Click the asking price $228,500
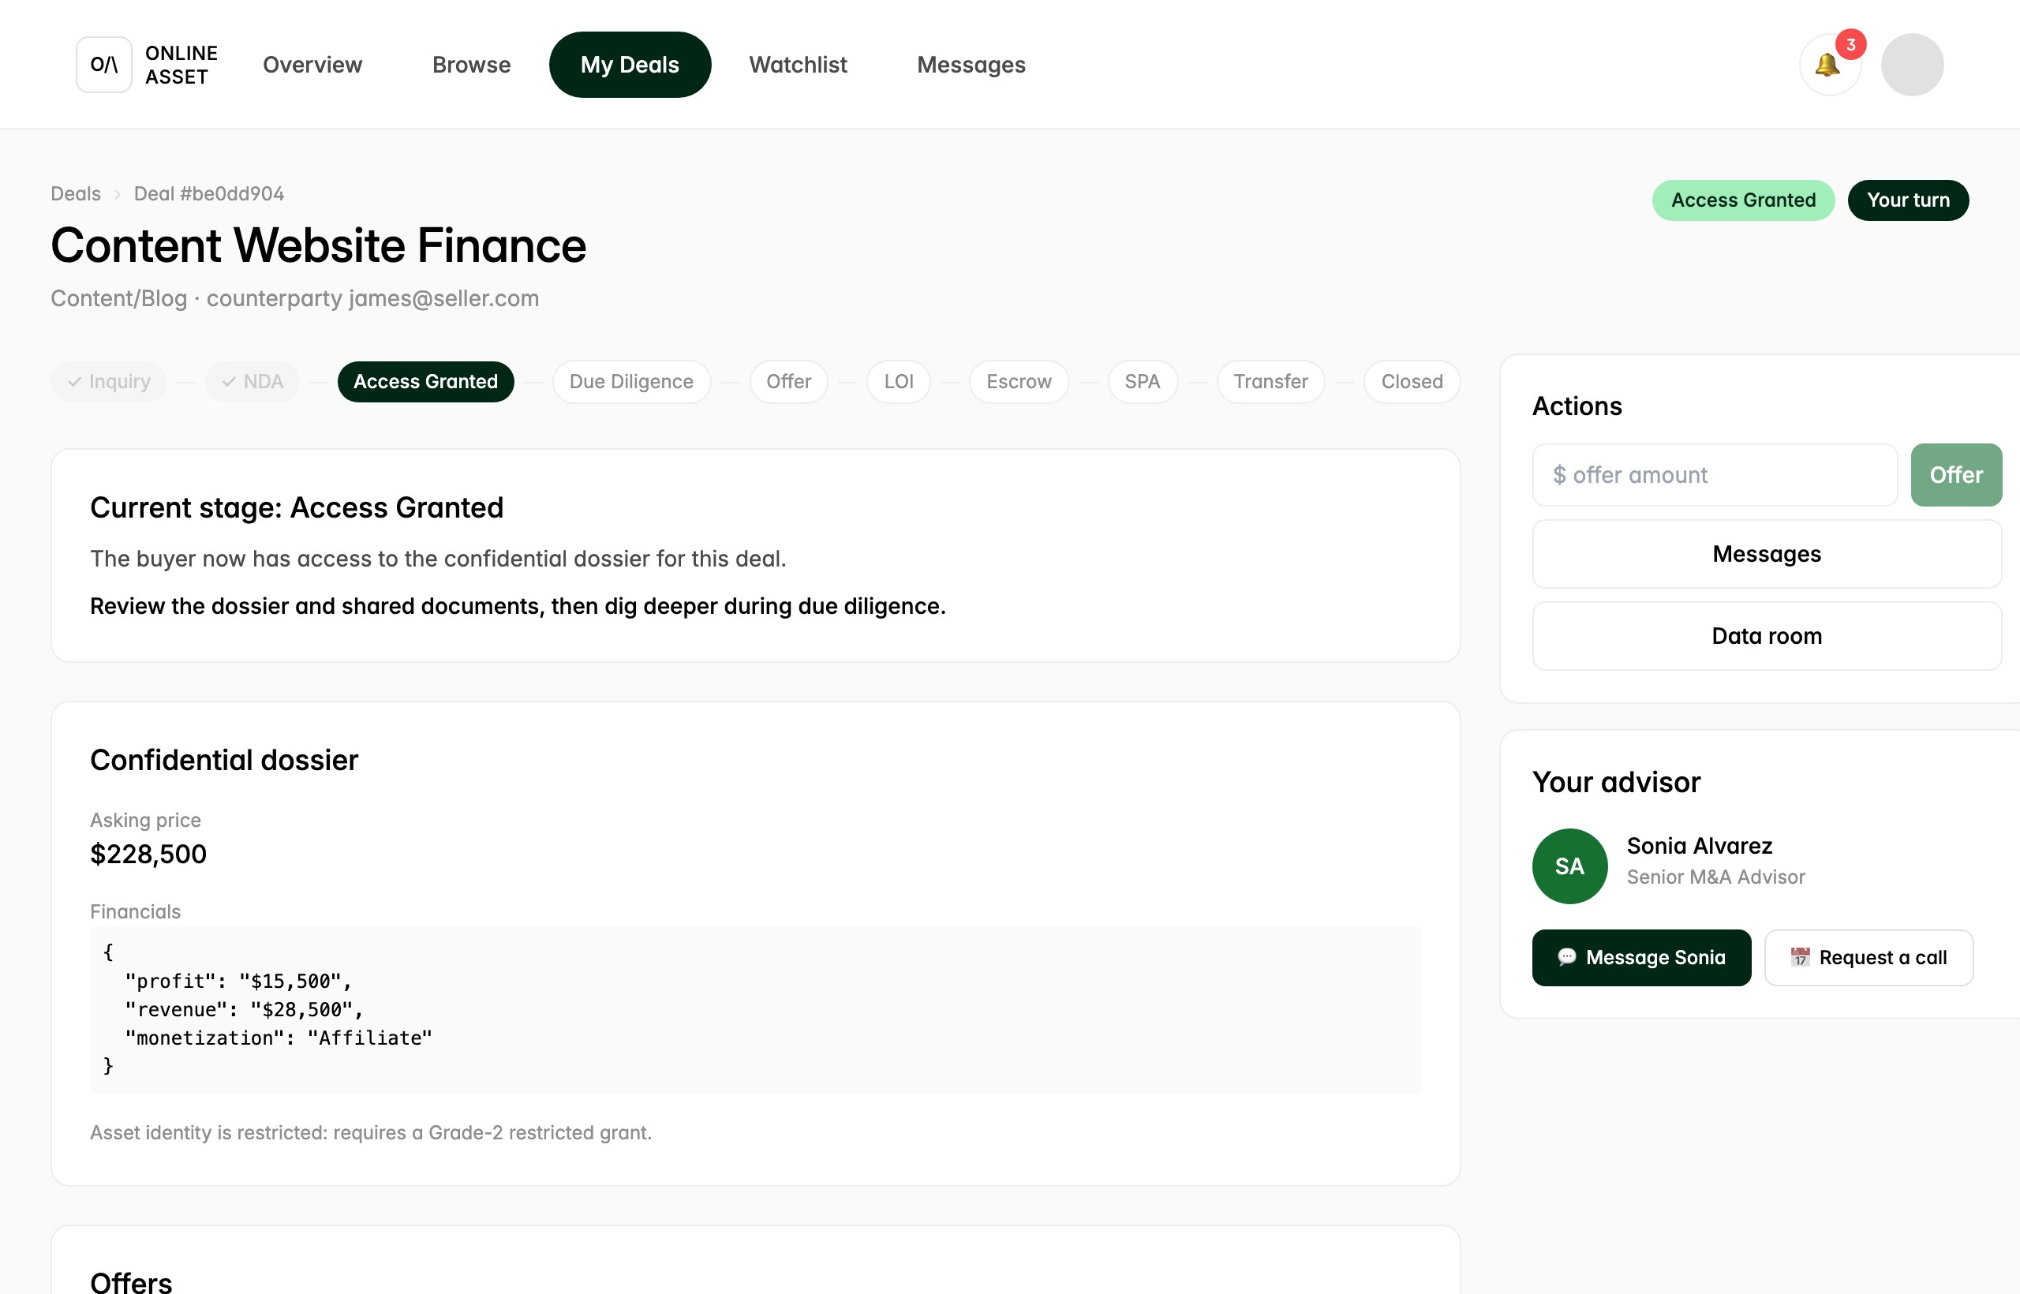The image size is (2020, 1294). (148, 854)
